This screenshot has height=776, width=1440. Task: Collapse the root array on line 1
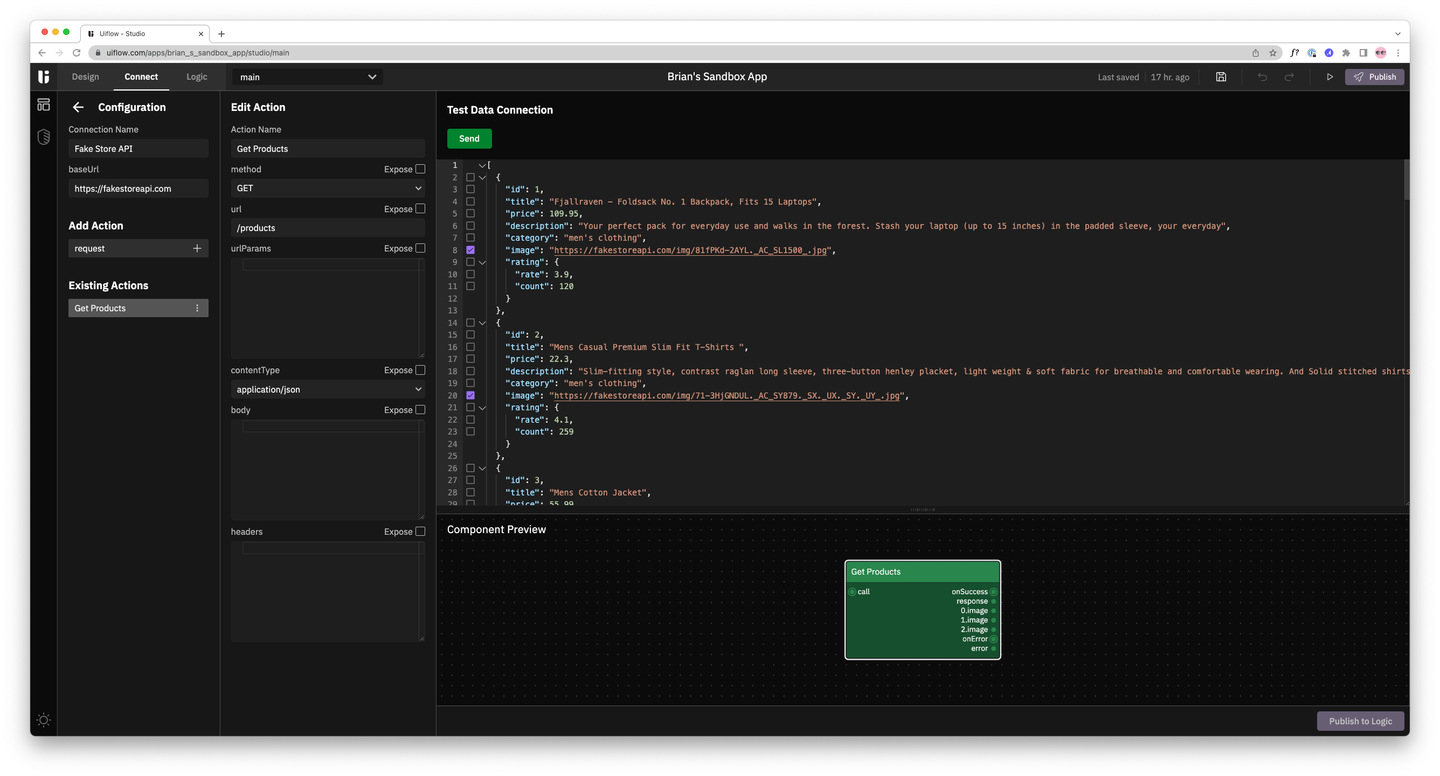[482, 165]
